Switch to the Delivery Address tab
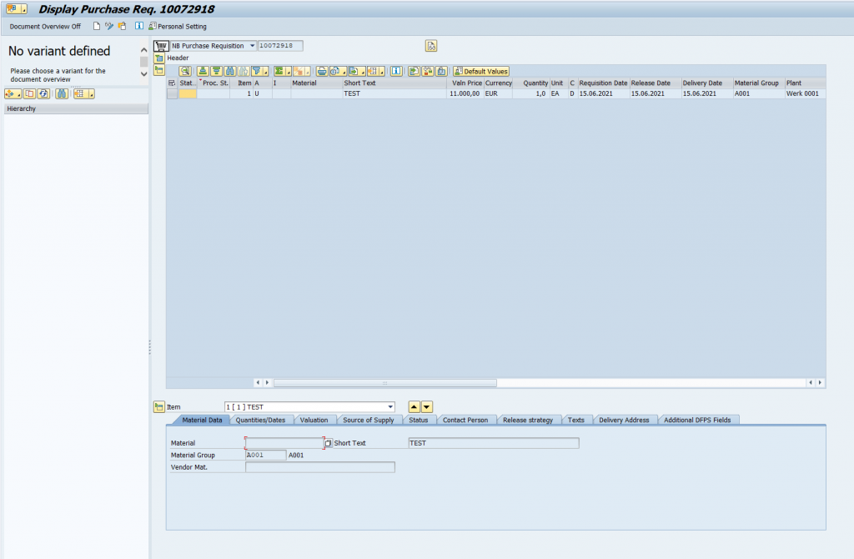 pos(624,420)
